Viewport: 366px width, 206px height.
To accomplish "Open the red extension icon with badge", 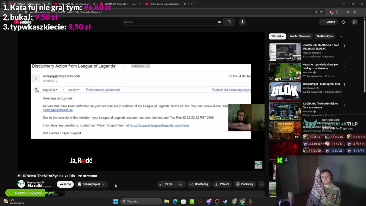I will (x=331, y=12).
